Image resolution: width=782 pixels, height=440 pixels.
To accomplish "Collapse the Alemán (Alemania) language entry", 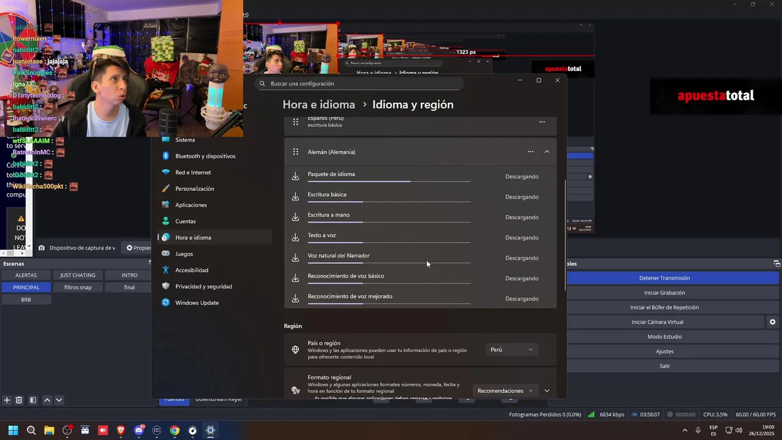I will [x=547, y=152].
